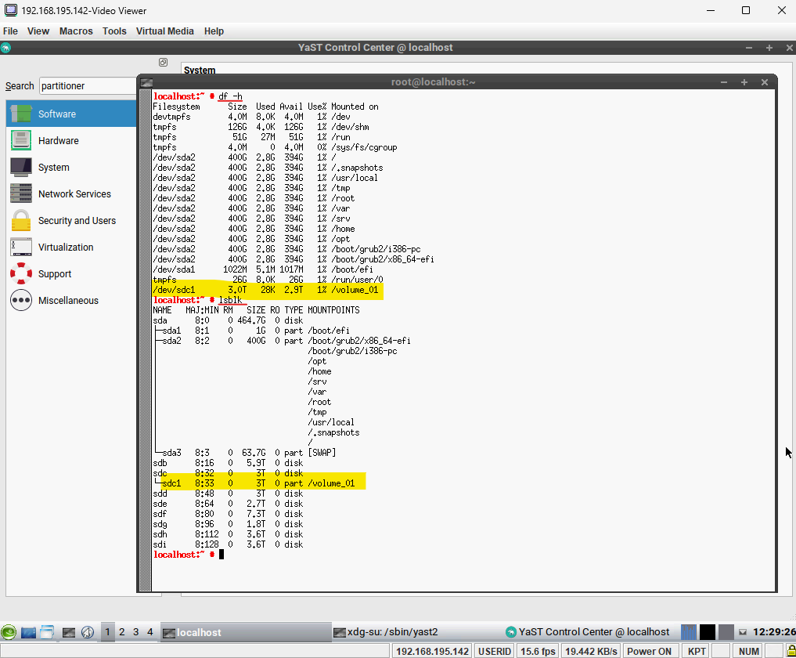Image resolution: width=796 pixels, height=658 pixels.
Task: Open the Software category in YaST
Action: [x=71, y=114]
